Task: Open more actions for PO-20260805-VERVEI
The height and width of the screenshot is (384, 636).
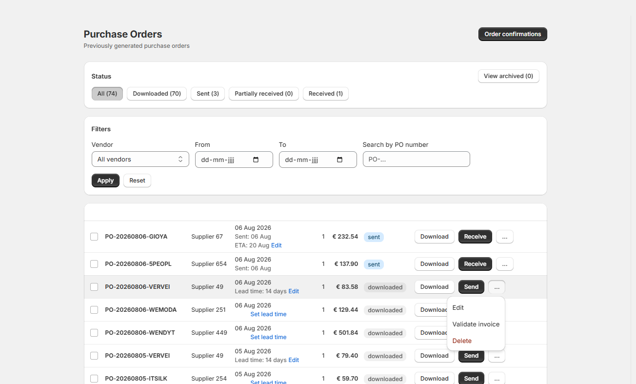Action: click(497, 356)
